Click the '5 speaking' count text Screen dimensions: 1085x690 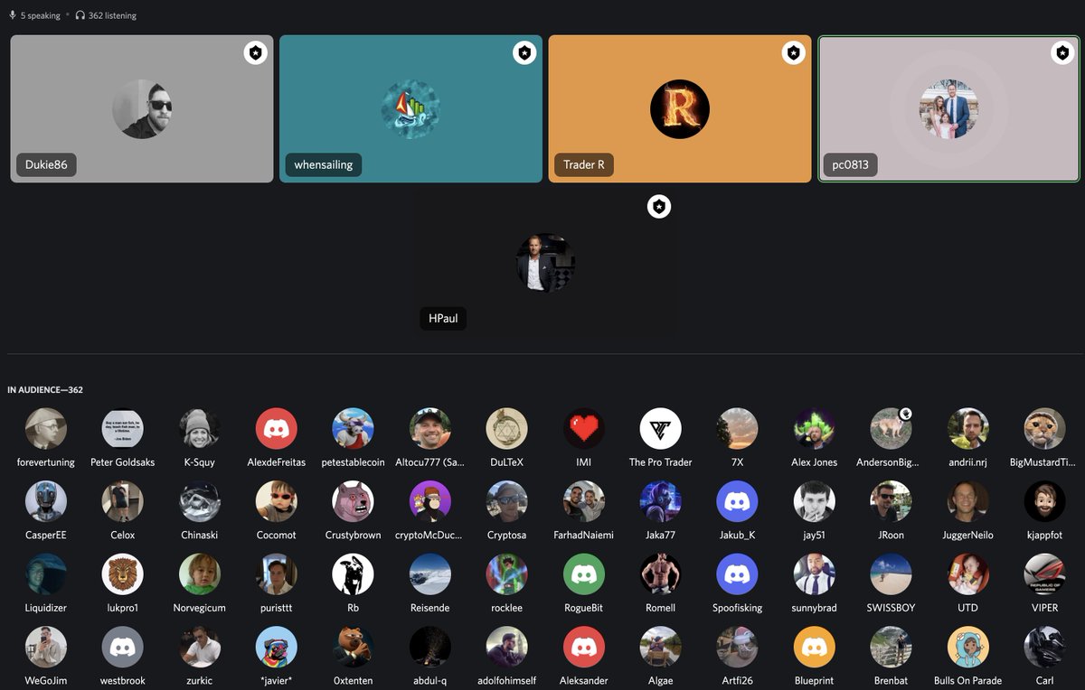pos(41,15)
